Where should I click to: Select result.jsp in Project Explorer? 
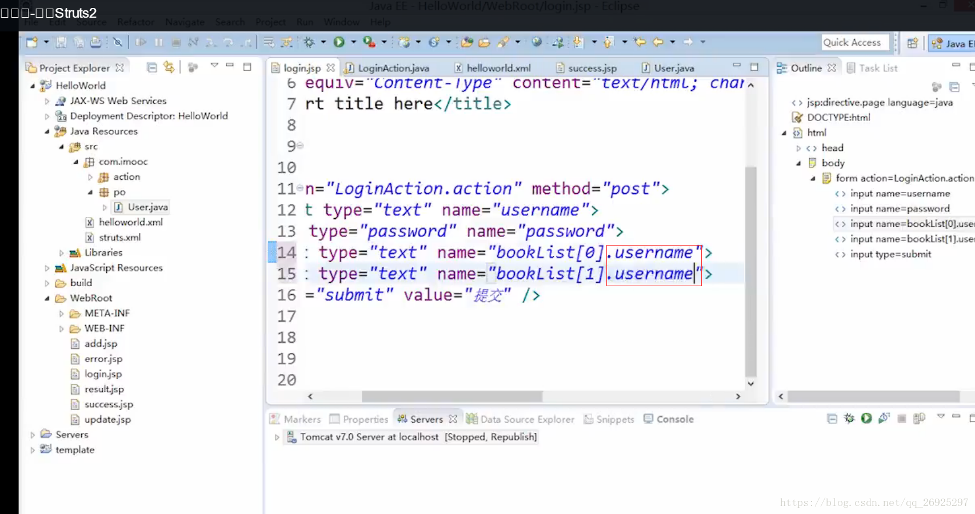pos(97,389)
